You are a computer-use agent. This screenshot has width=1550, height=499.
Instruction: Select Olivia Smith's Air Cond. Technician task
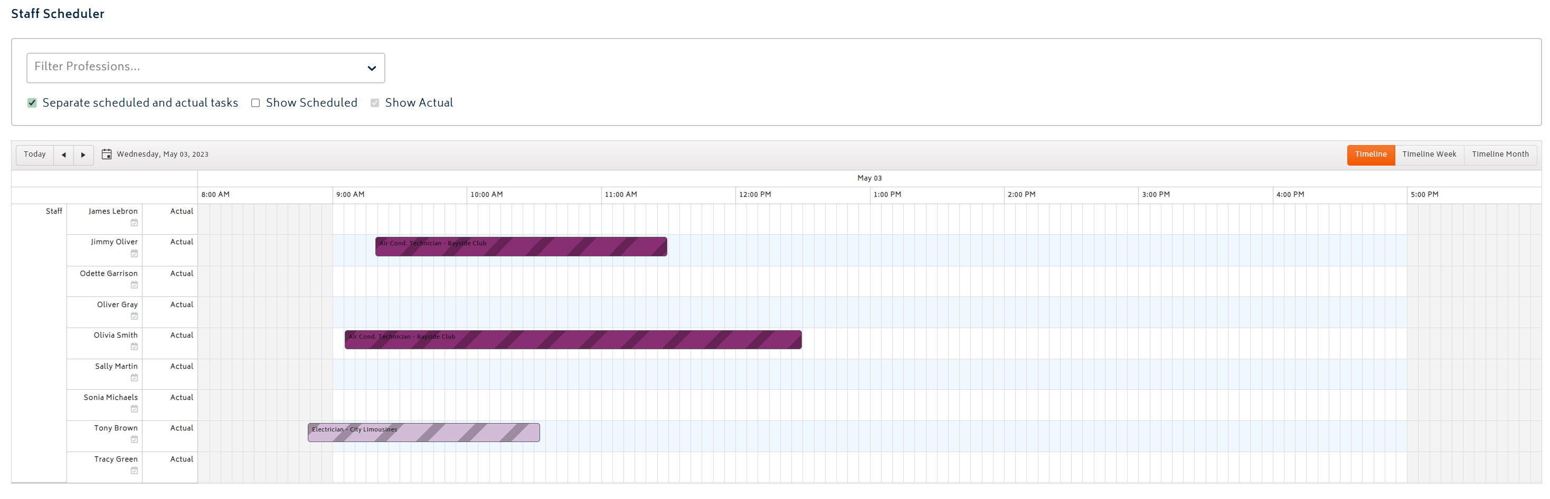pos(573,340)
